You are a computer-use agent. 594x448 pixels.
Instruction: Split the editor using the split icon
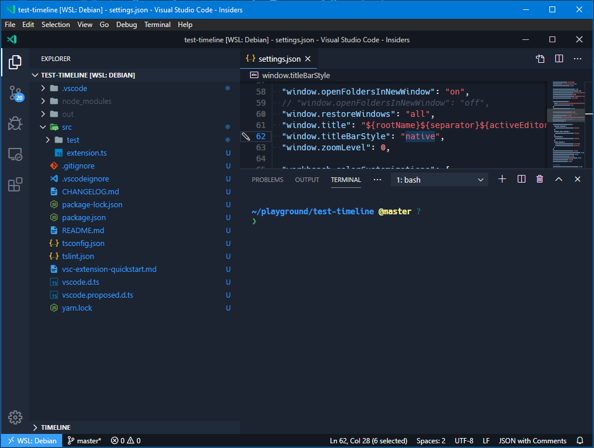tap(558, 59)
